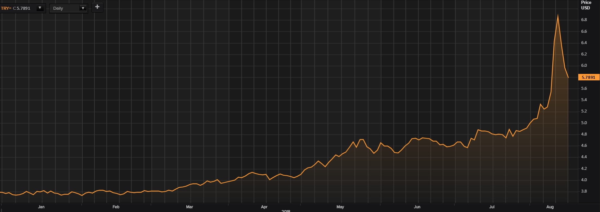Click the orange 5.7891 current price tag
This screenshot has height=212, width=600.
tap(588, 77)
